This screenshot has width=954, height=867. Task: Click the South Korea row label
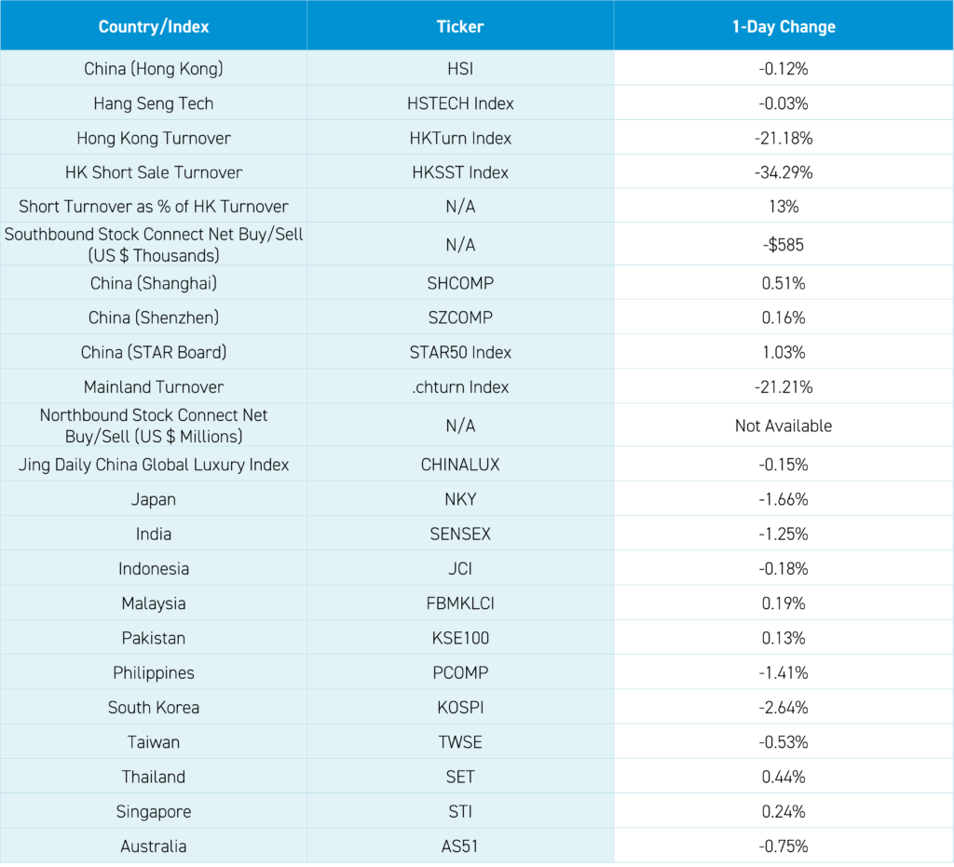pyautogui.click(x=154, y=708)
